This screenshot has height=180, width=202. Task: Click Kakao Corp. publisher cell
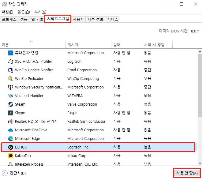[77, 156]
